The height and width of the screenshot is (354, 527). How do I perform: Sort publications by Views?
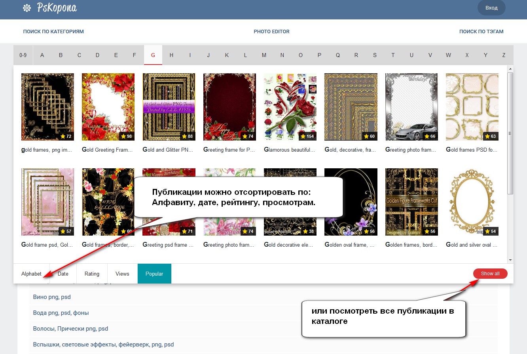122,274
